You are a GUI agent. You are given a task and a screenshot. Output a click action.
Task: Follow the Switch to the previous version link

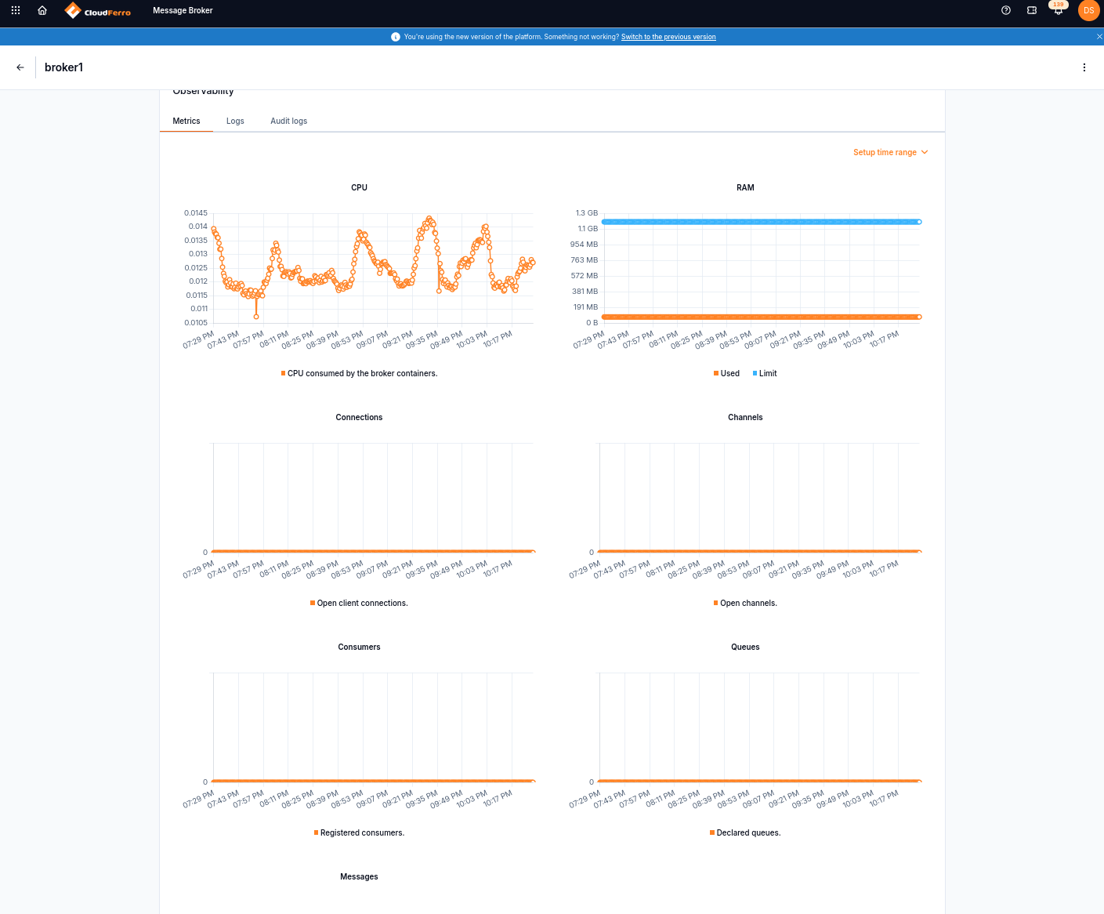click(x=668, y=37)
